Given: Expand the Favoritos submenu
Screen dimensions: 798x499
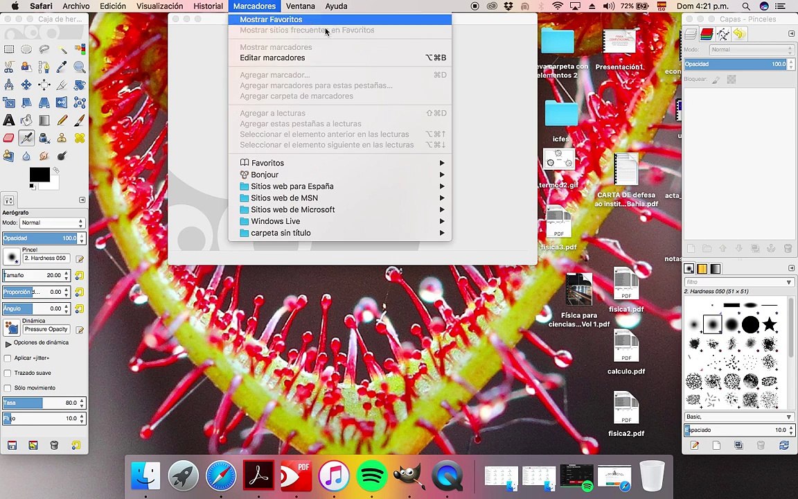Looking at the screenshot, I should [340, 163].
